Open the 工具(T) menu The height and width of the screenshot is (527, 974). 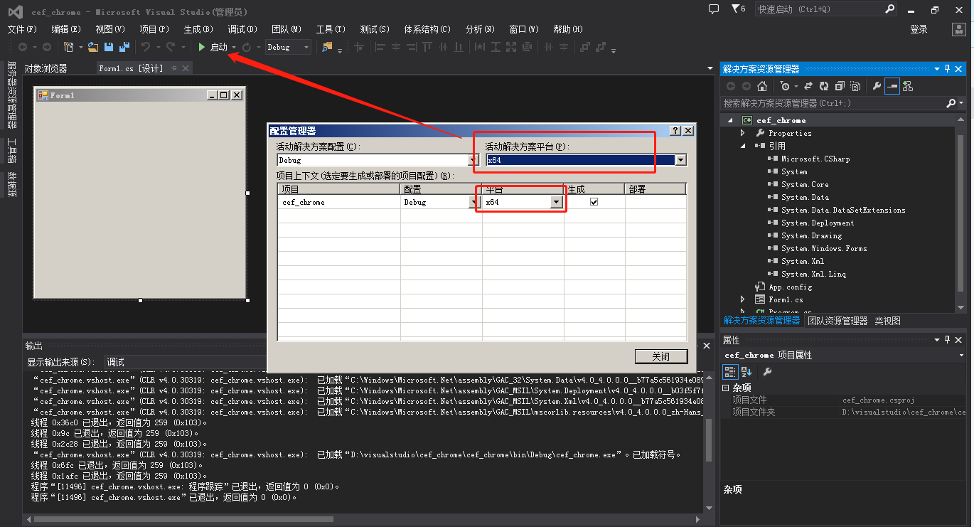[331, 29]
